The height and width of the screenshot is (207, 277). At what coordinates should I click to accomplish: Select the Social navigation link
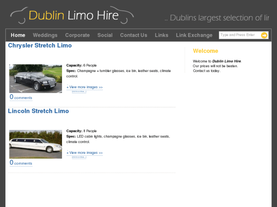tap(105, 35)
